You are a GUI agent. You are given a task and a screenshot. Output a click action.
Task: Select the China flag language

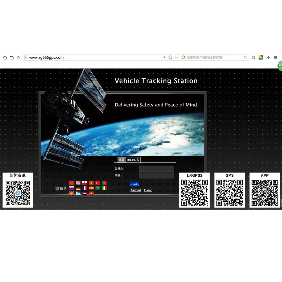tap(72, 183)
